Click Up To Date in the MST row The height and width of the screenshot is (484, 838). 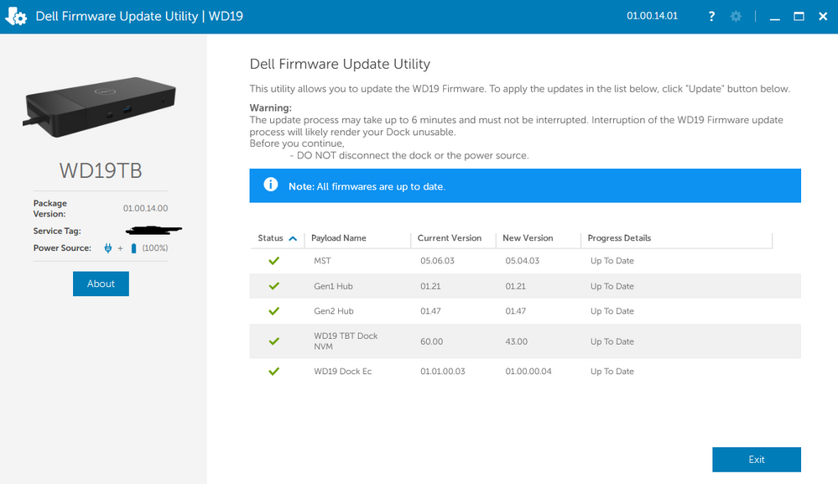pyautogui.click(x=612, y=261)
